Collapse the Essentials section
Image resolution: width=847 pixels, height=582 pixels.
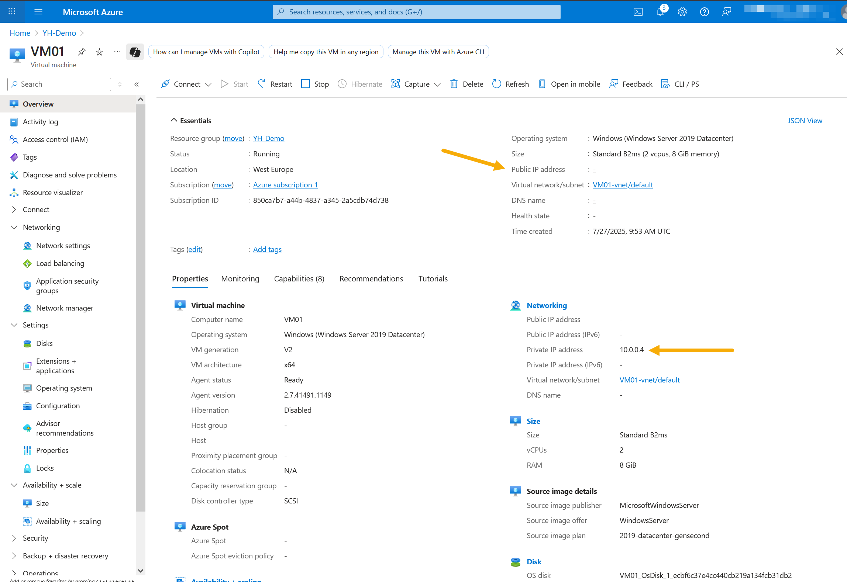click(x=191, y=121)
